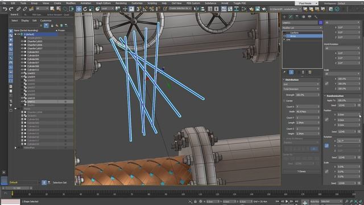364x205 pixels.
Task: Activate the Select and Rotate tool
Action: [85, 9]
